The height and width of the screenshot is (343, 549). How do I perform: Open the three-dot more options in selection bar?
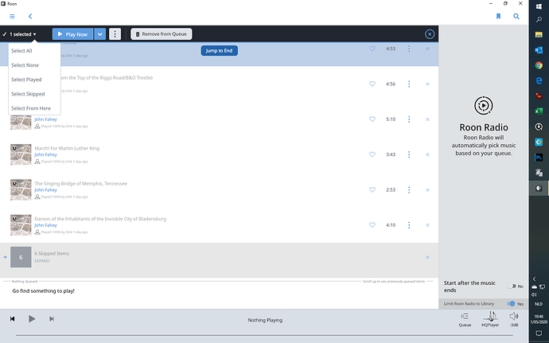115,34
